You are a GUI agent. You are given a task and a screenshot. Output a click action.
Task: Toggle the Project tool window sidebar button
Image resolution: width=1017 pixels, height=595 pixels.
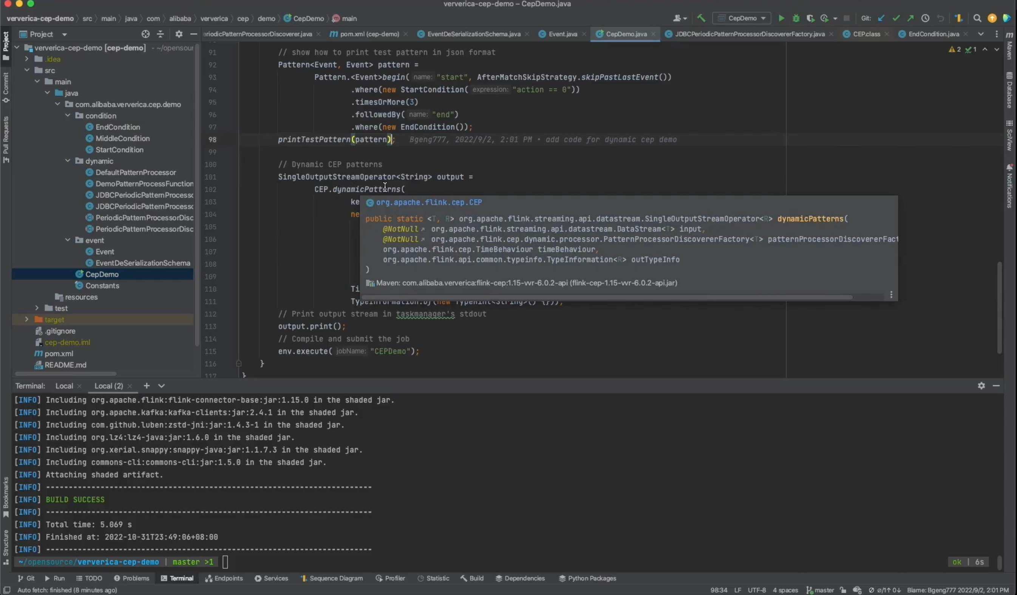pyautogui.click(x=6, y=45)
